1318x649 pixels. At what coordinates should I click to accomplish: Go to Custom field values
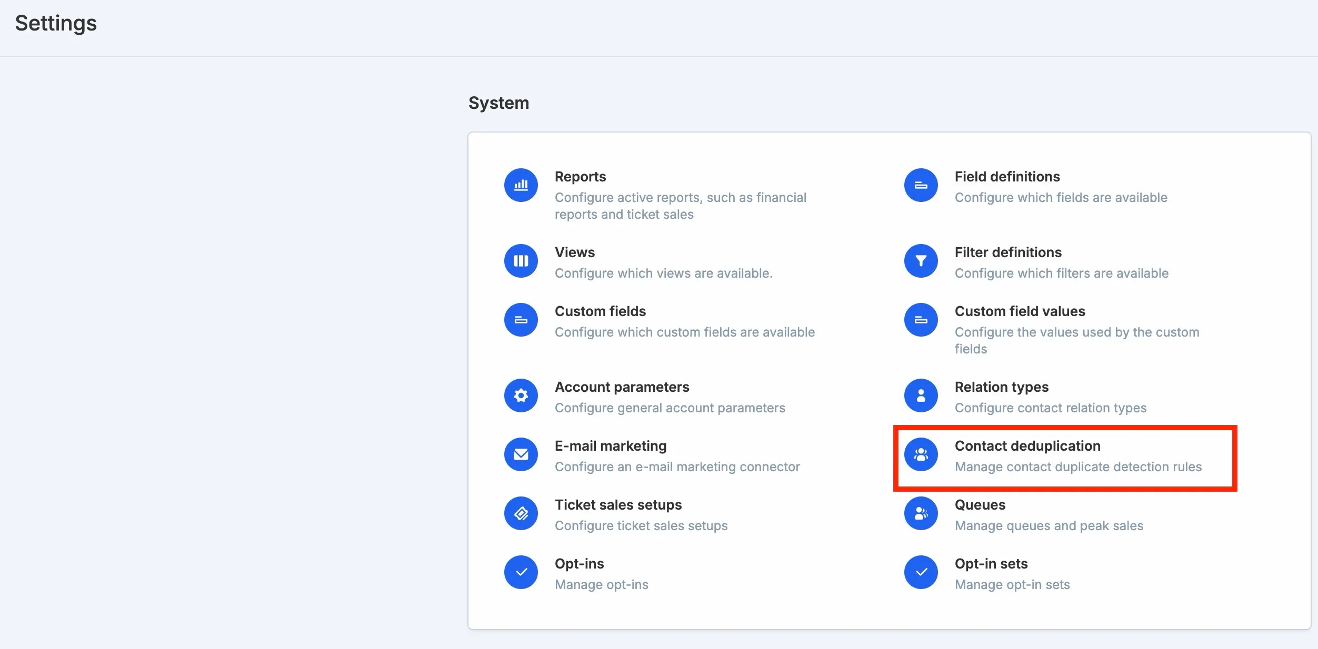(1020, 311)
